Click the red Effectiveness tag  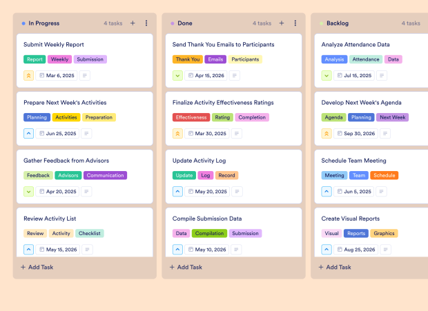(x=191, y=117)
